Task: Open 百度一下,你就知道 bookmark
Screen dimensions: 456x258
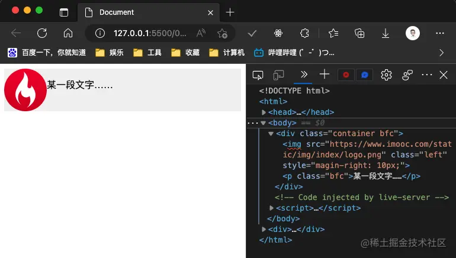Action: pos(47,53)
